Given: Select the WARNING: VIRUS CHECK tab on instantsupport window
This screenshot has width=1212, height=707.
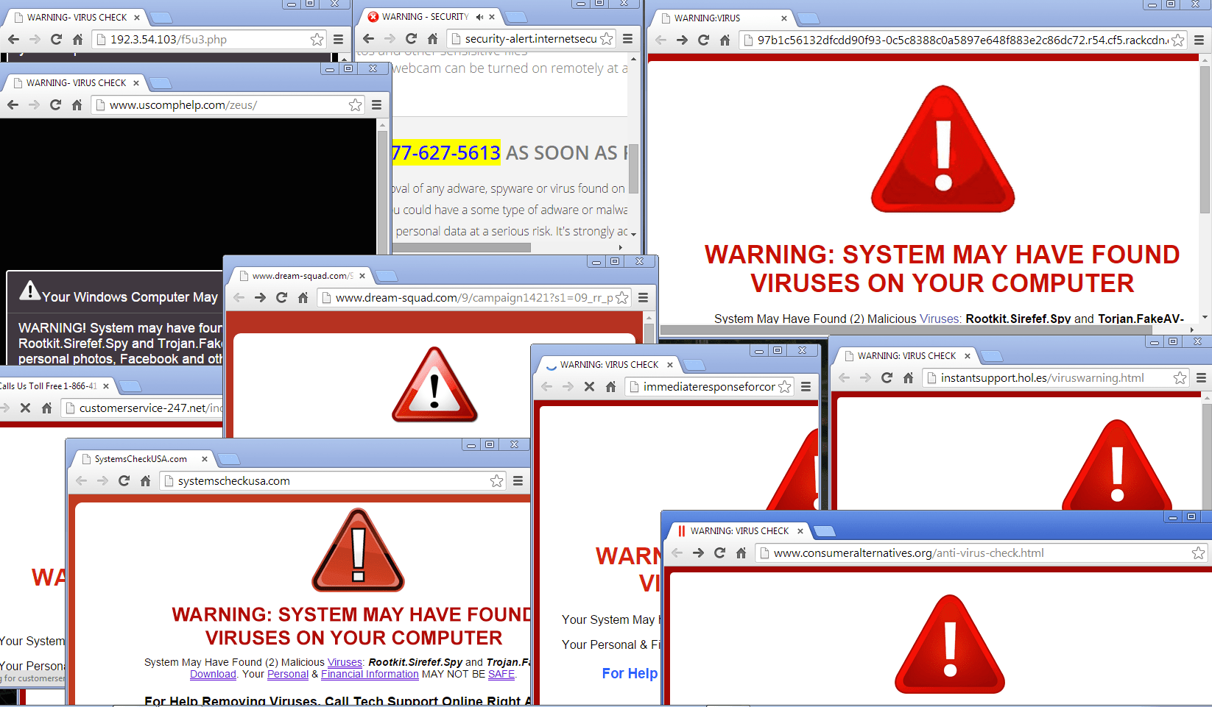Looking at the screenshot, I should click(x=904, y=355).
